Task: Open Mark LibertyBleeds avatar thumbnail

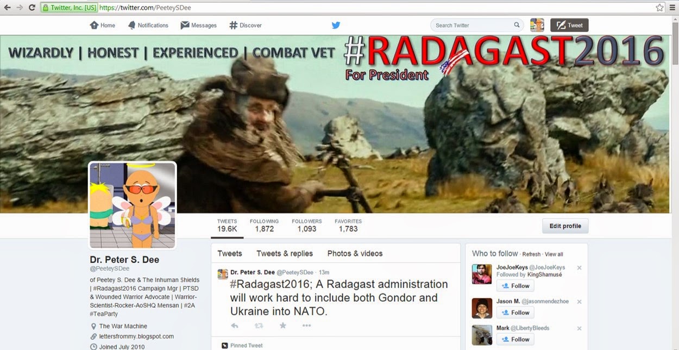Action: click(482, 335)
